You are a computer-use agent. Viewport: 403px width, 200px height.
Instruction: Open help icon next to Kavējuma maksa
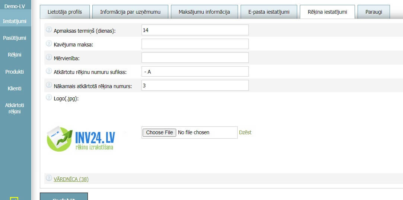point(49,43)
